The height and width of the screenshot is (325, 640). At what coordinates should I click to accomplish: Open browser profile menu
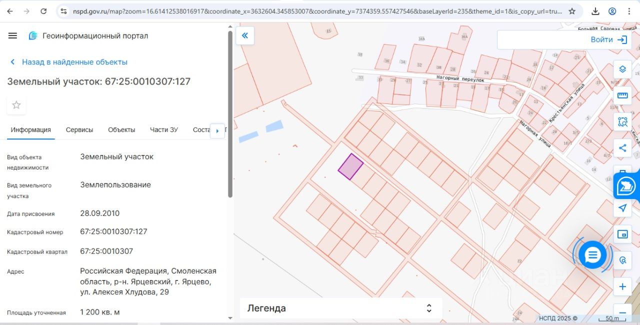[x=612, y=11]
